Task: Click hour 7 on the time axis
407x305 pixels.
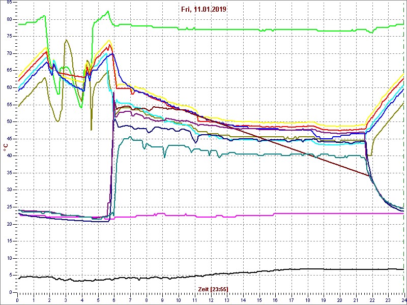Action: [130, 299]
